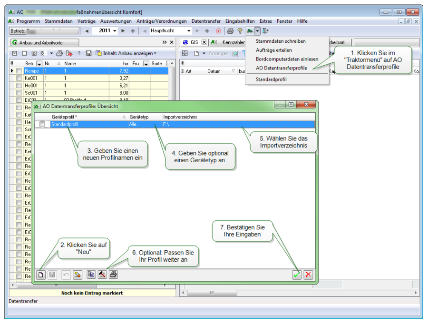428x324 pixels.
Task: Confirm entries with the green checkmark
Action: (297, 275)
